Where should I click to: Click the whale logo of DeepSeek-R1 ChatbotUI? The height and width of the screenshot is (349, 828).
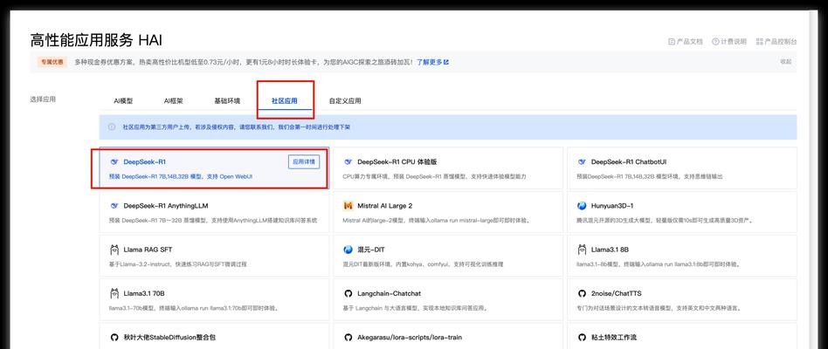click(x=582, y=161)
